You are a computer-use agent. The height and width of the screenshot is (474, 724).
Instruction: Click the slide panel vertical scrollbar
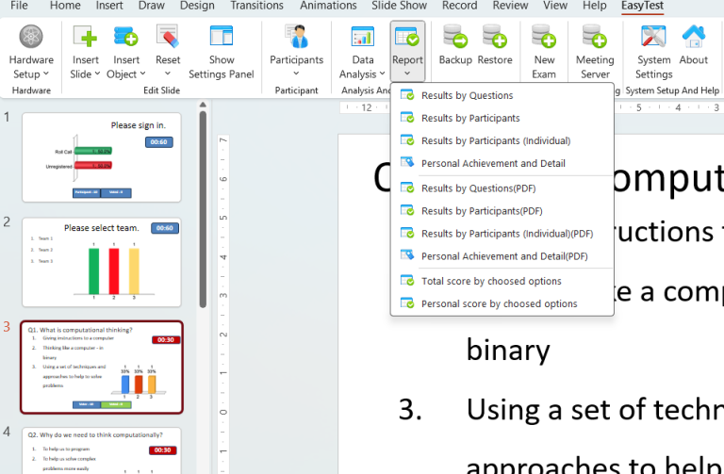[x=203, y=210]
